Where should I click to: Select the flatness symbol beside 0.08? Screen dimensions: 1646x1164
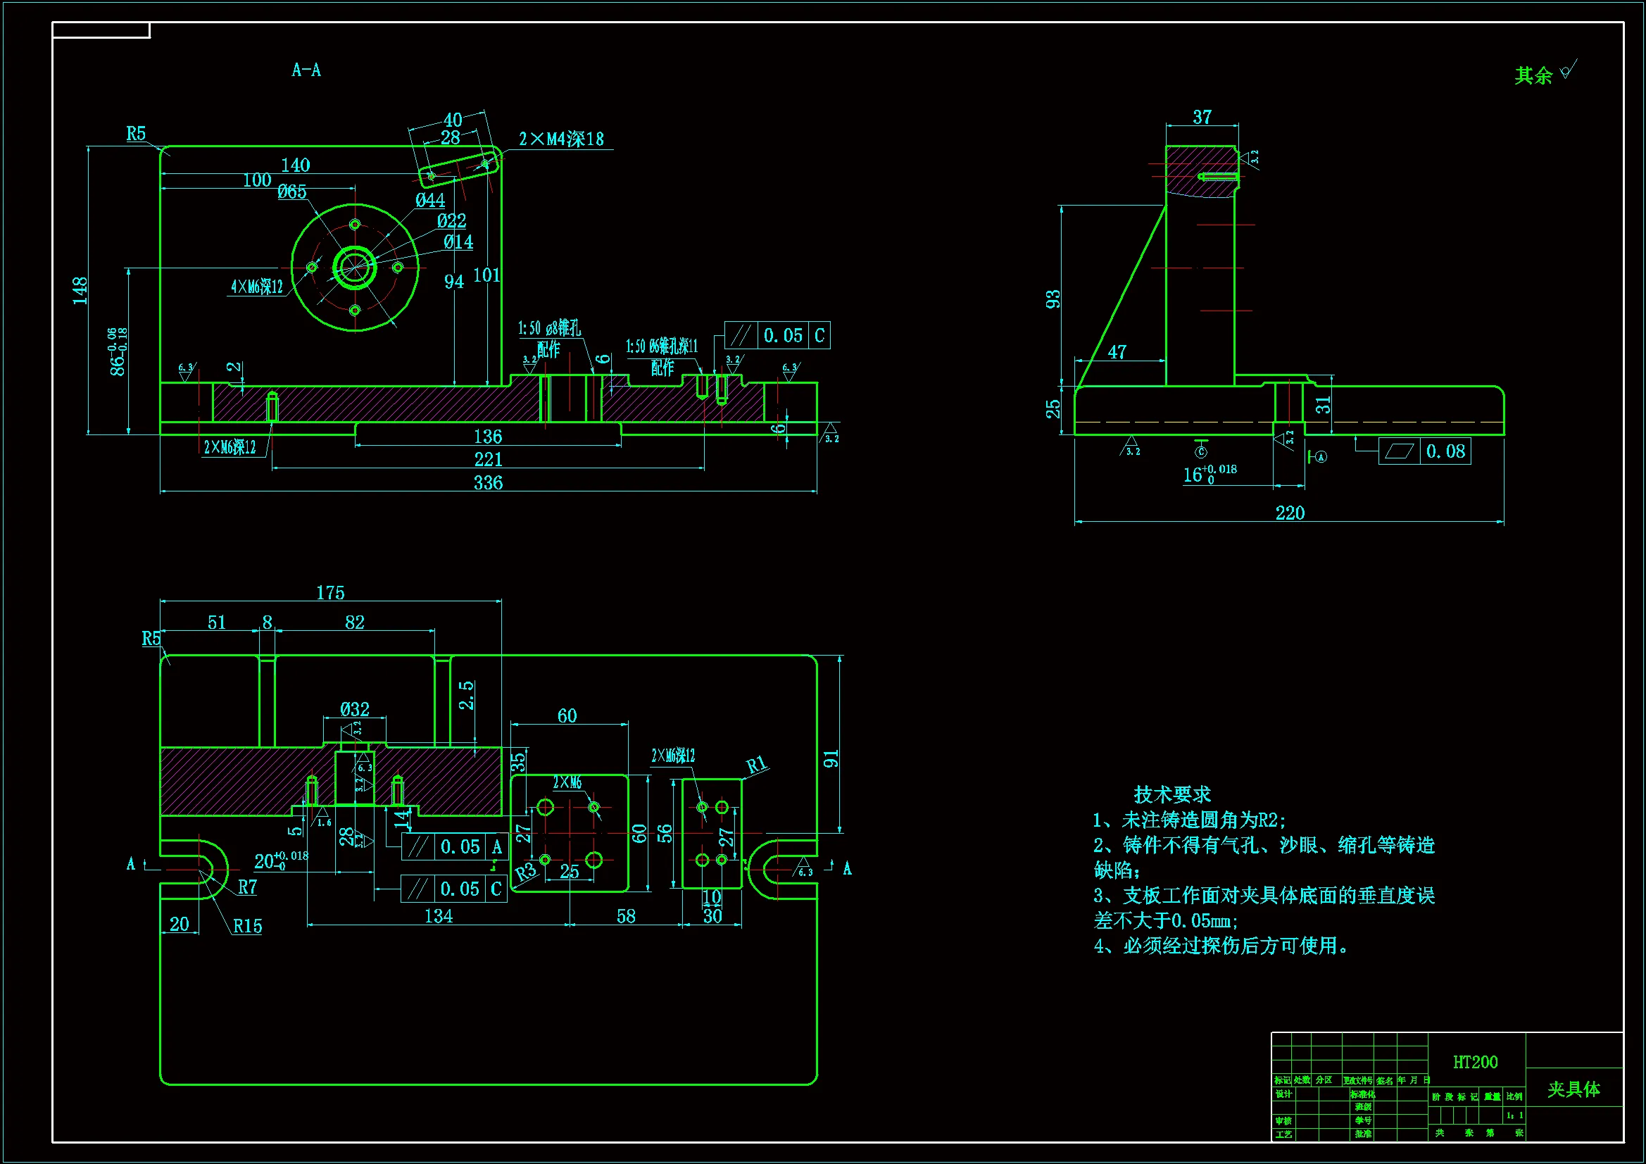coord(1399,451)
